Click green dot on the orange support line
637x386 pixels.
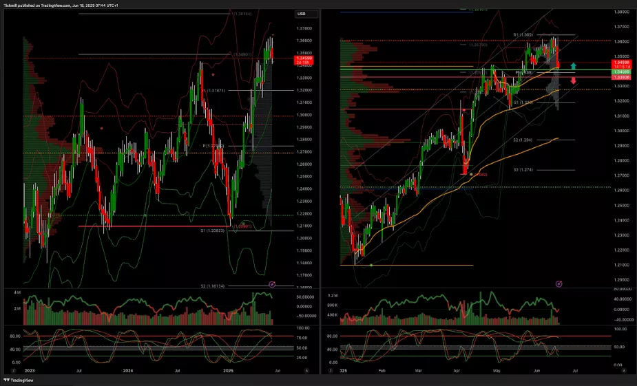(x=371, y=265)
